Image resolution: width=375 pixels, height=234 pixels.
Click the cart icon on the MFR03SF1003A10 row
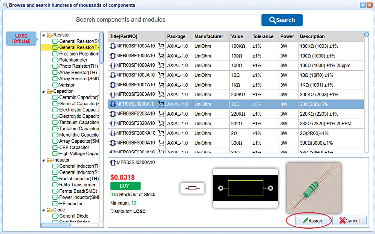161,46
